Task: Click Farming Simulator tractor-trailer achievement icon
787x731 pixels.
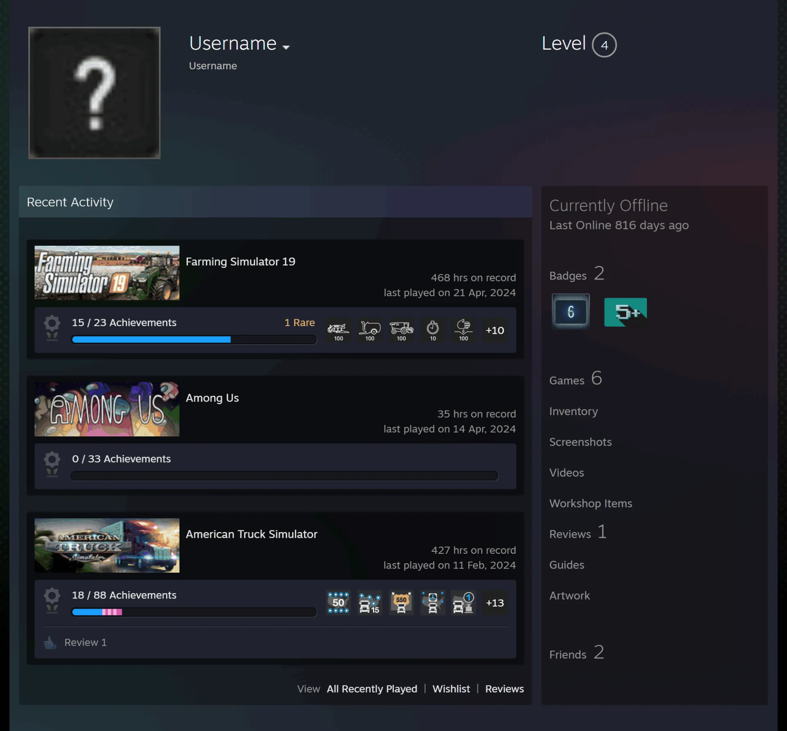Action: pos(370,330)
